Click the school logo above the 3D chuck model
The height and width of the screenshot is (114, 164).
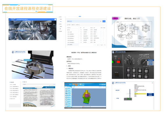pos(13,52)
